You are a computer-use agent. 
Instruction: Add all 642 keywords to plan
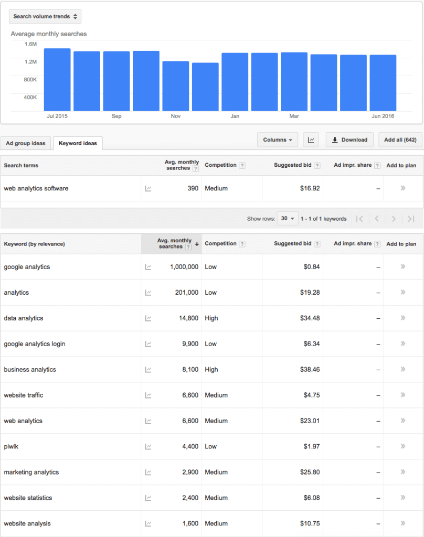coord(400,139)
